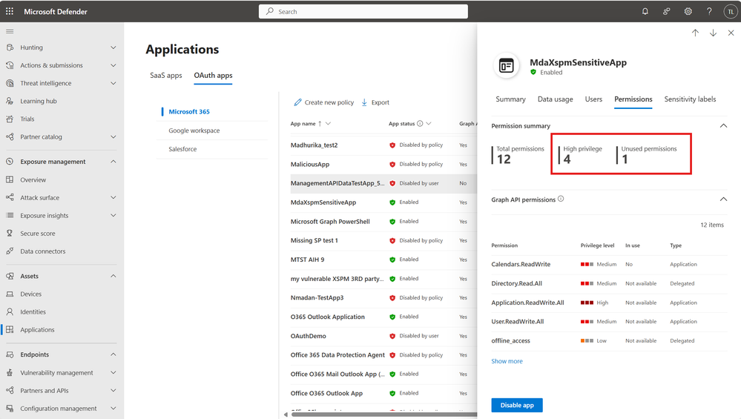The width and height of the screenshot is (741, 419).
Task: Go to previous app with up arrow
Action: (x=695, y=33)
